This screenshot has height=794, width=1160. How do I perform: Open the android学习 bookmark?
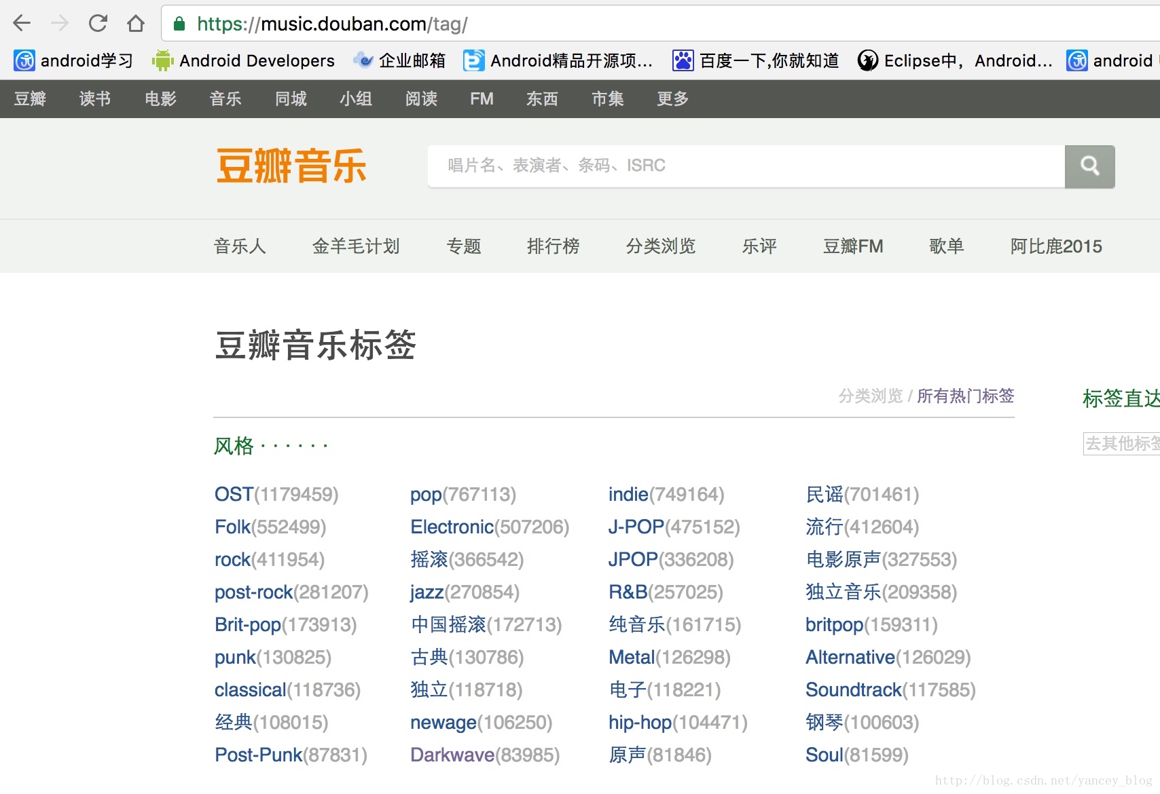[73, 61]
